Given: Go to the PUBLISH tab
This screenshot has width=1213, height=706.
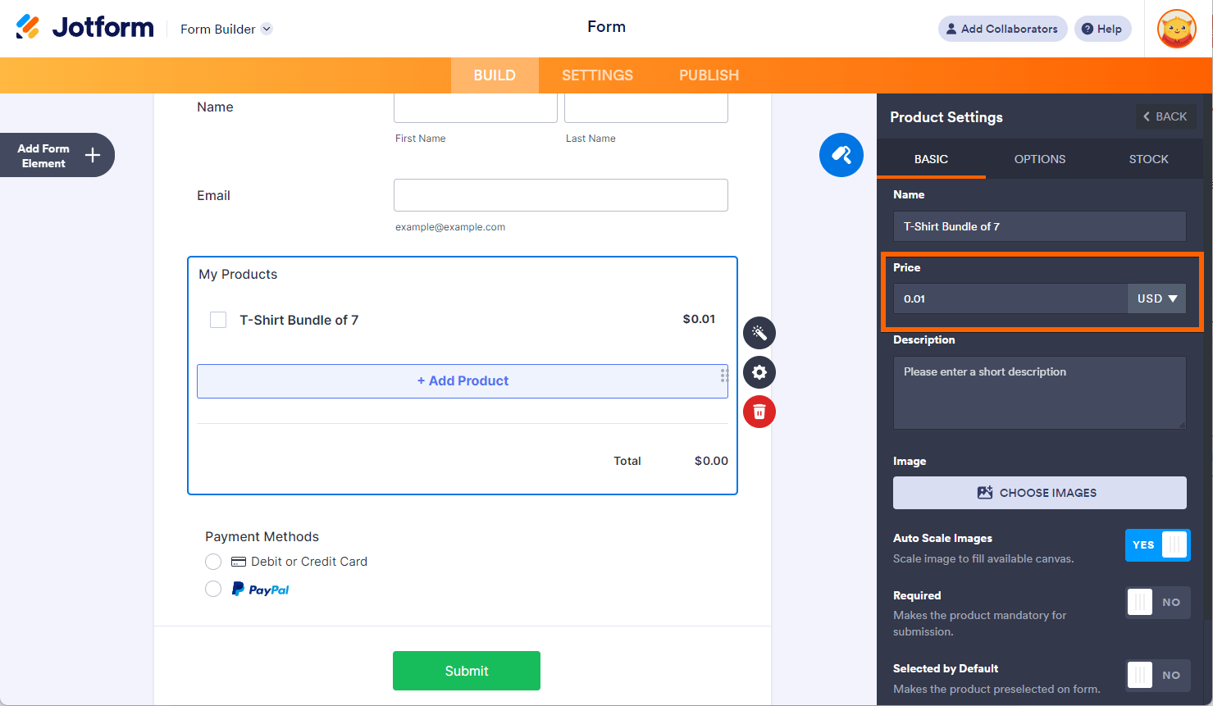Looking at the screenshot, I should [709, 75].
